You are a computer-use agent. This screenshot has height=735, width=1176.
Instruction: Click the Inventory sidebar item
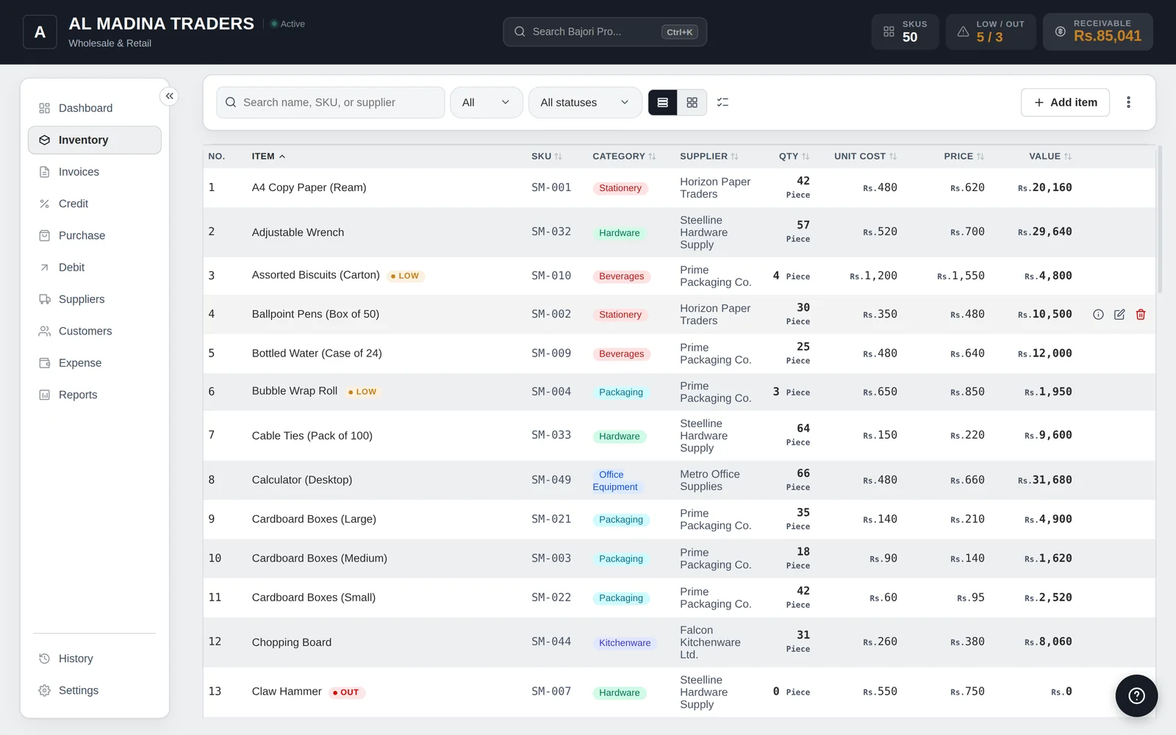(x=95, y=140)
